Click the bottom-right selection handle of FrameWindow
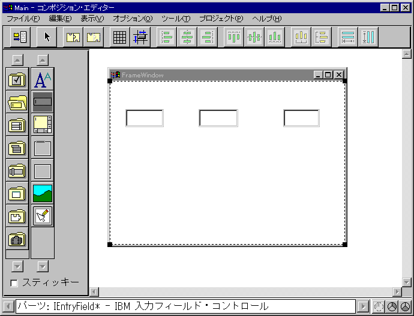The width and height of the screenshot is (414, 316). point(344,245)
